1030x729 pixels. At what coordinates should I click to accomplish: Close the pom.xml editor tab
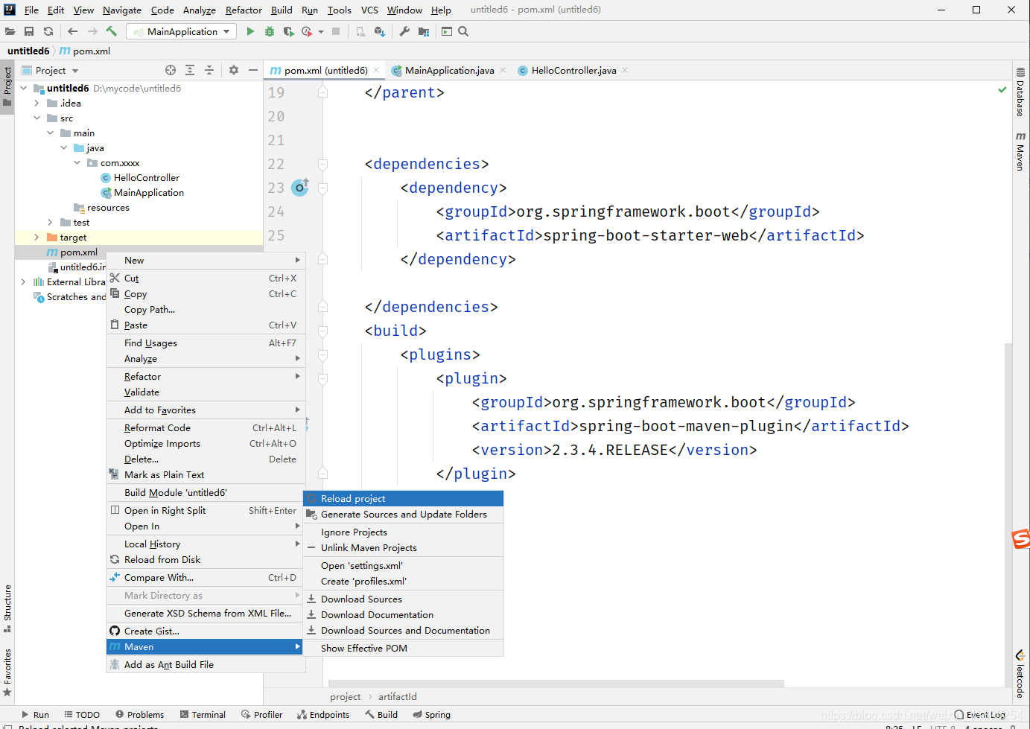pyautogui.click(x=376, y=70)
